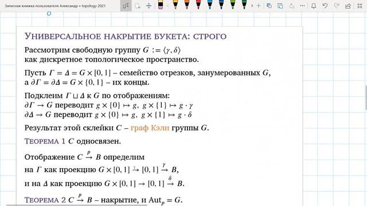Open the notifications bell
The image size is (367, 206).
click(314, 6)
